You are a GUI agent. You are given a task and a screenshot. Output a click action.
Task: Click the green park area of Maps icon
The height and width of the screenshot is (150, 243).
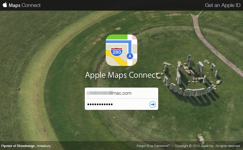(x=117, y=37)
